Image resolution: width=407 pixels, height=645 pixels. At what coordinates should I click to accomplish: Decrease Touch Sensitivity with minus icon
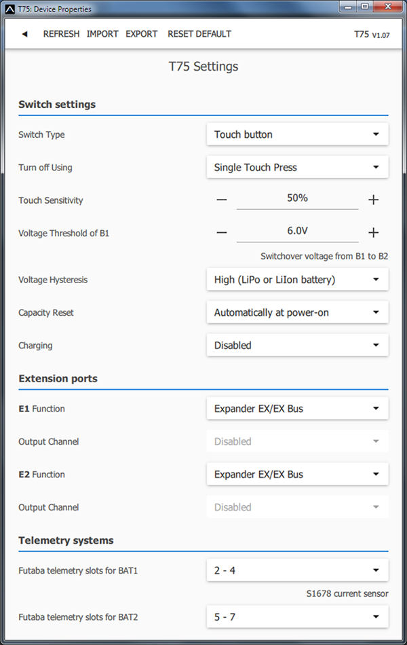(x=222, y=200)
